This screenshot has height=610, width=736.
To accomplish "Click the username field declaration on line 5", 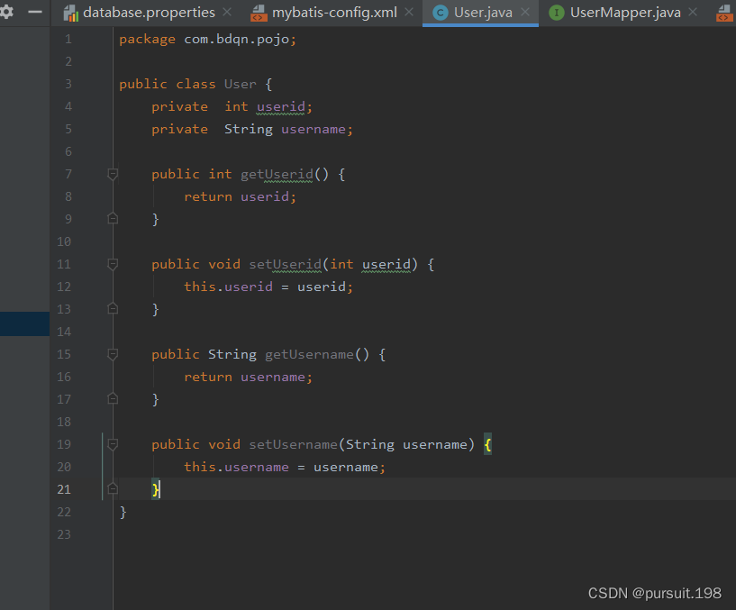I will [313, 129].
